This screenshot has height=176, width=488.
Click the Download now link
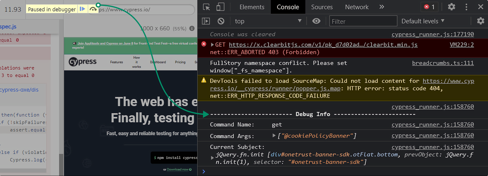pos(177,169)
